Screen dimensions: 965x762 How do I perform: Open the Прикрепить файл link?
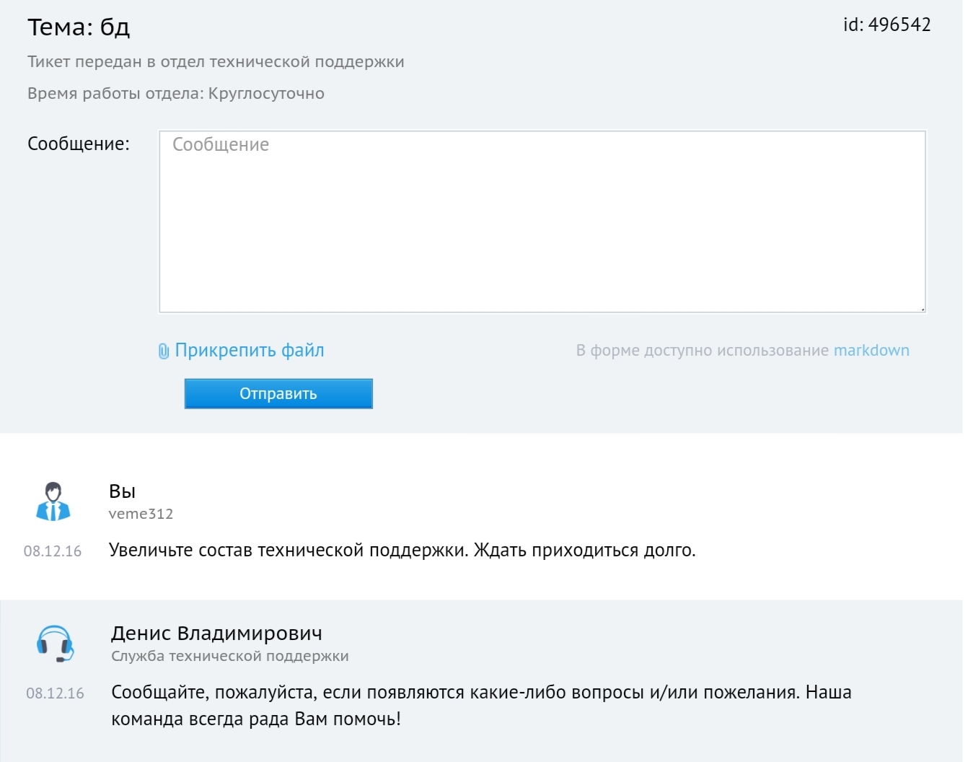[x=249, y=351]
